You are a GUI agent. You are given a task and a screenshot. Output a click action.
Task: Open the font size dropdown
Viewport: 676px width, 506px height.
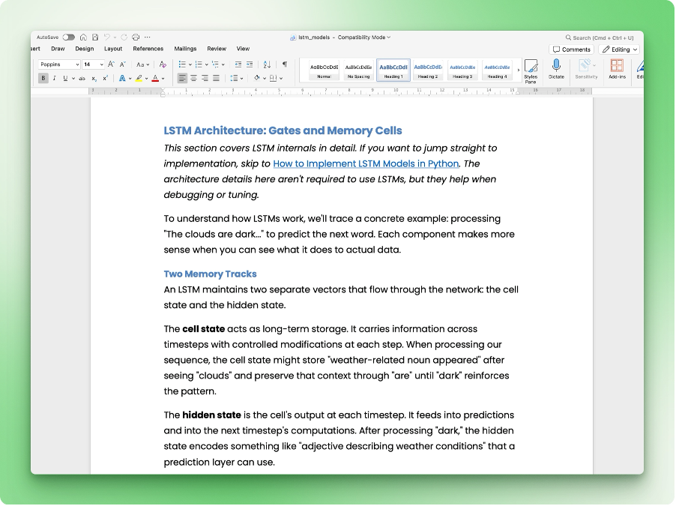tap(100, 64)
